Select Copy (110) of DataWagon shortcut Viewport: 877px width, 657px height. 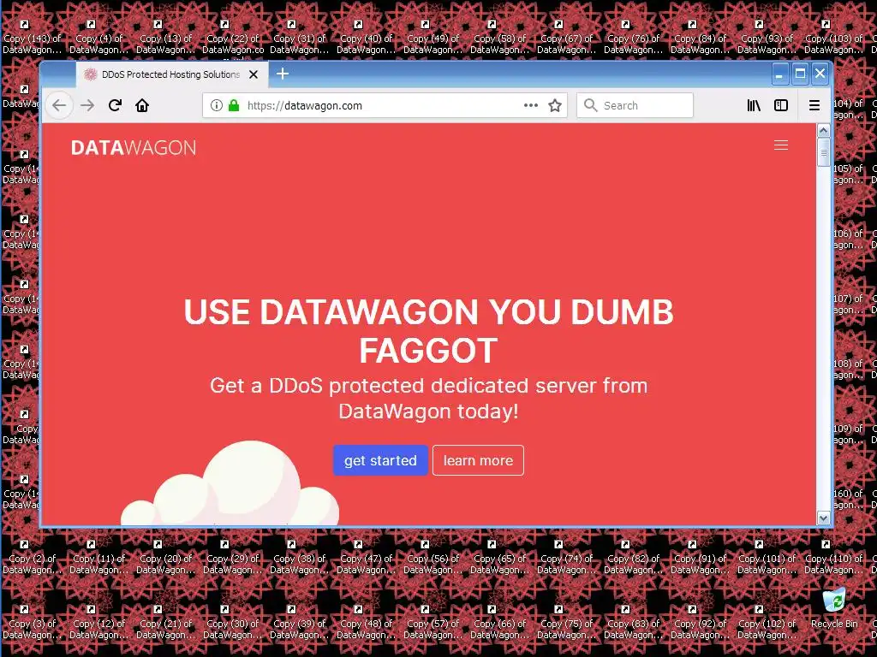click(833, 558)
